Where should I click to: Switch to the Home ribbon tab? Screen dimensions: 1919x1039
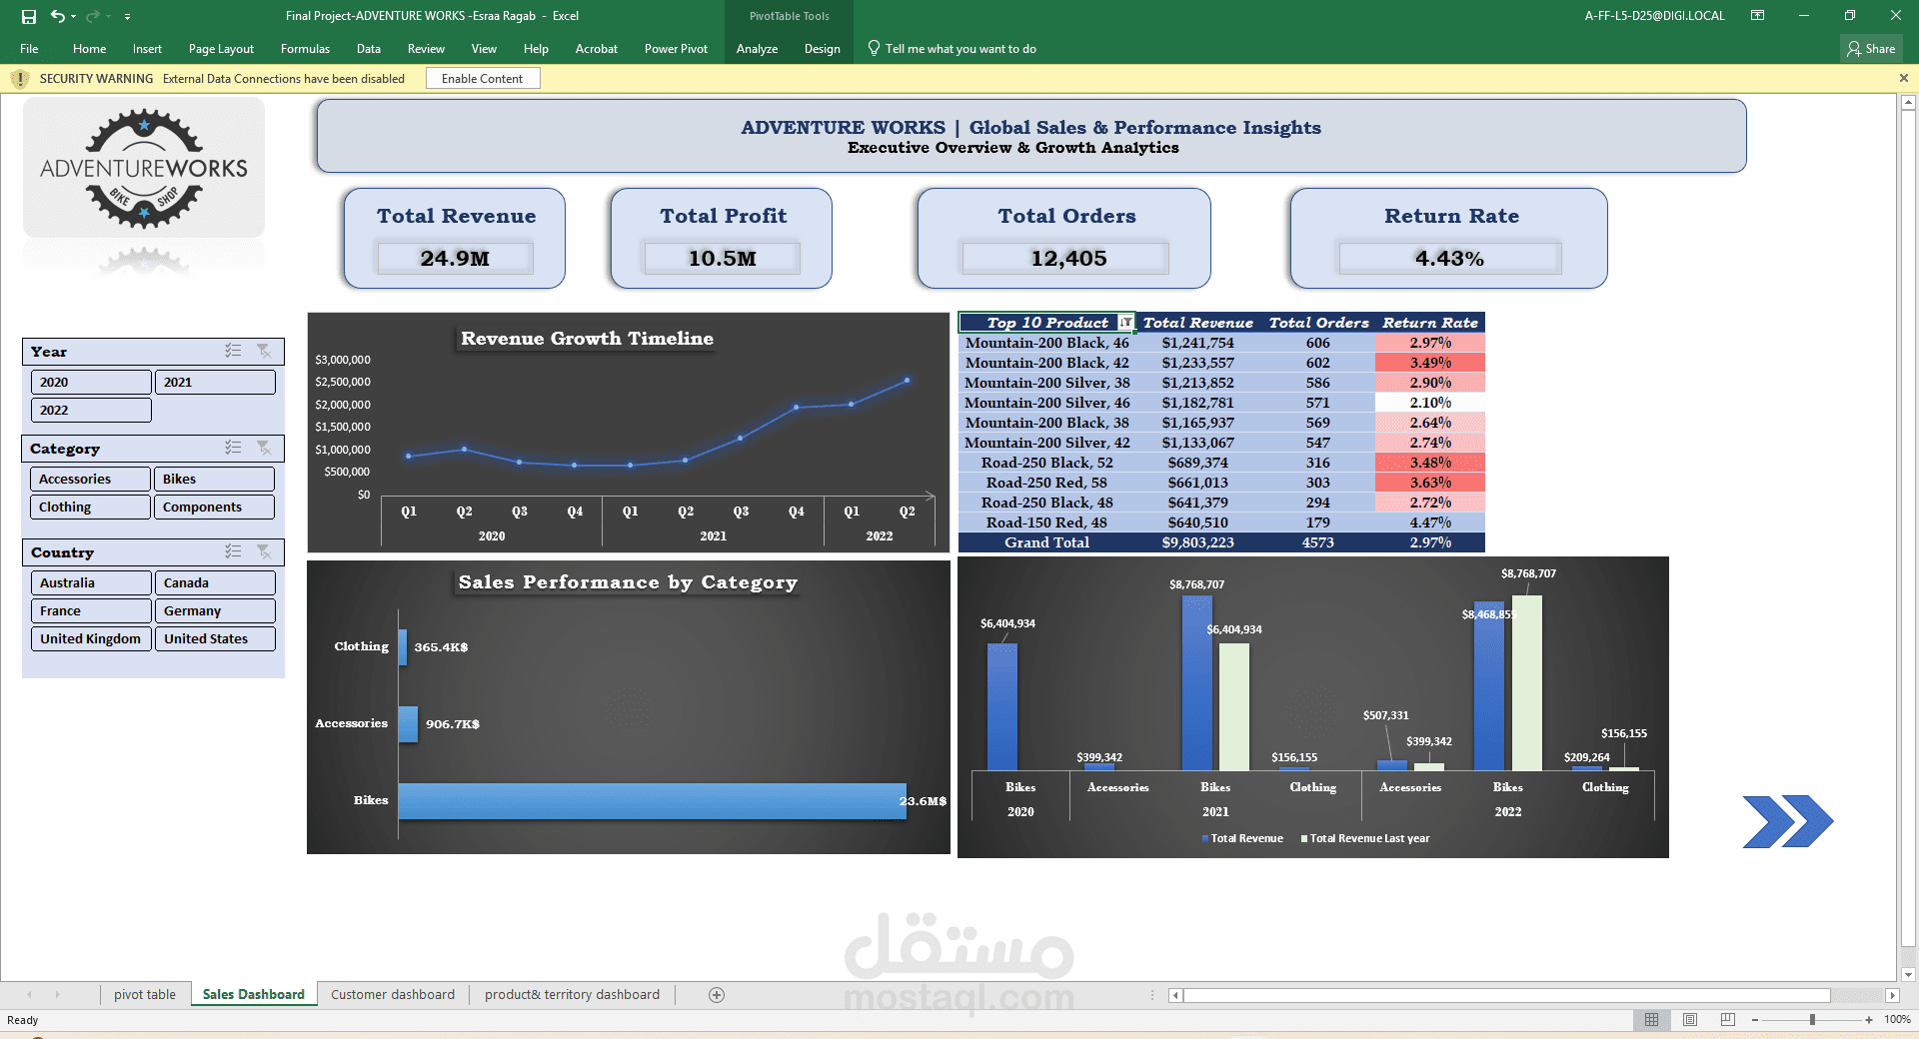(x=89, y=49)
